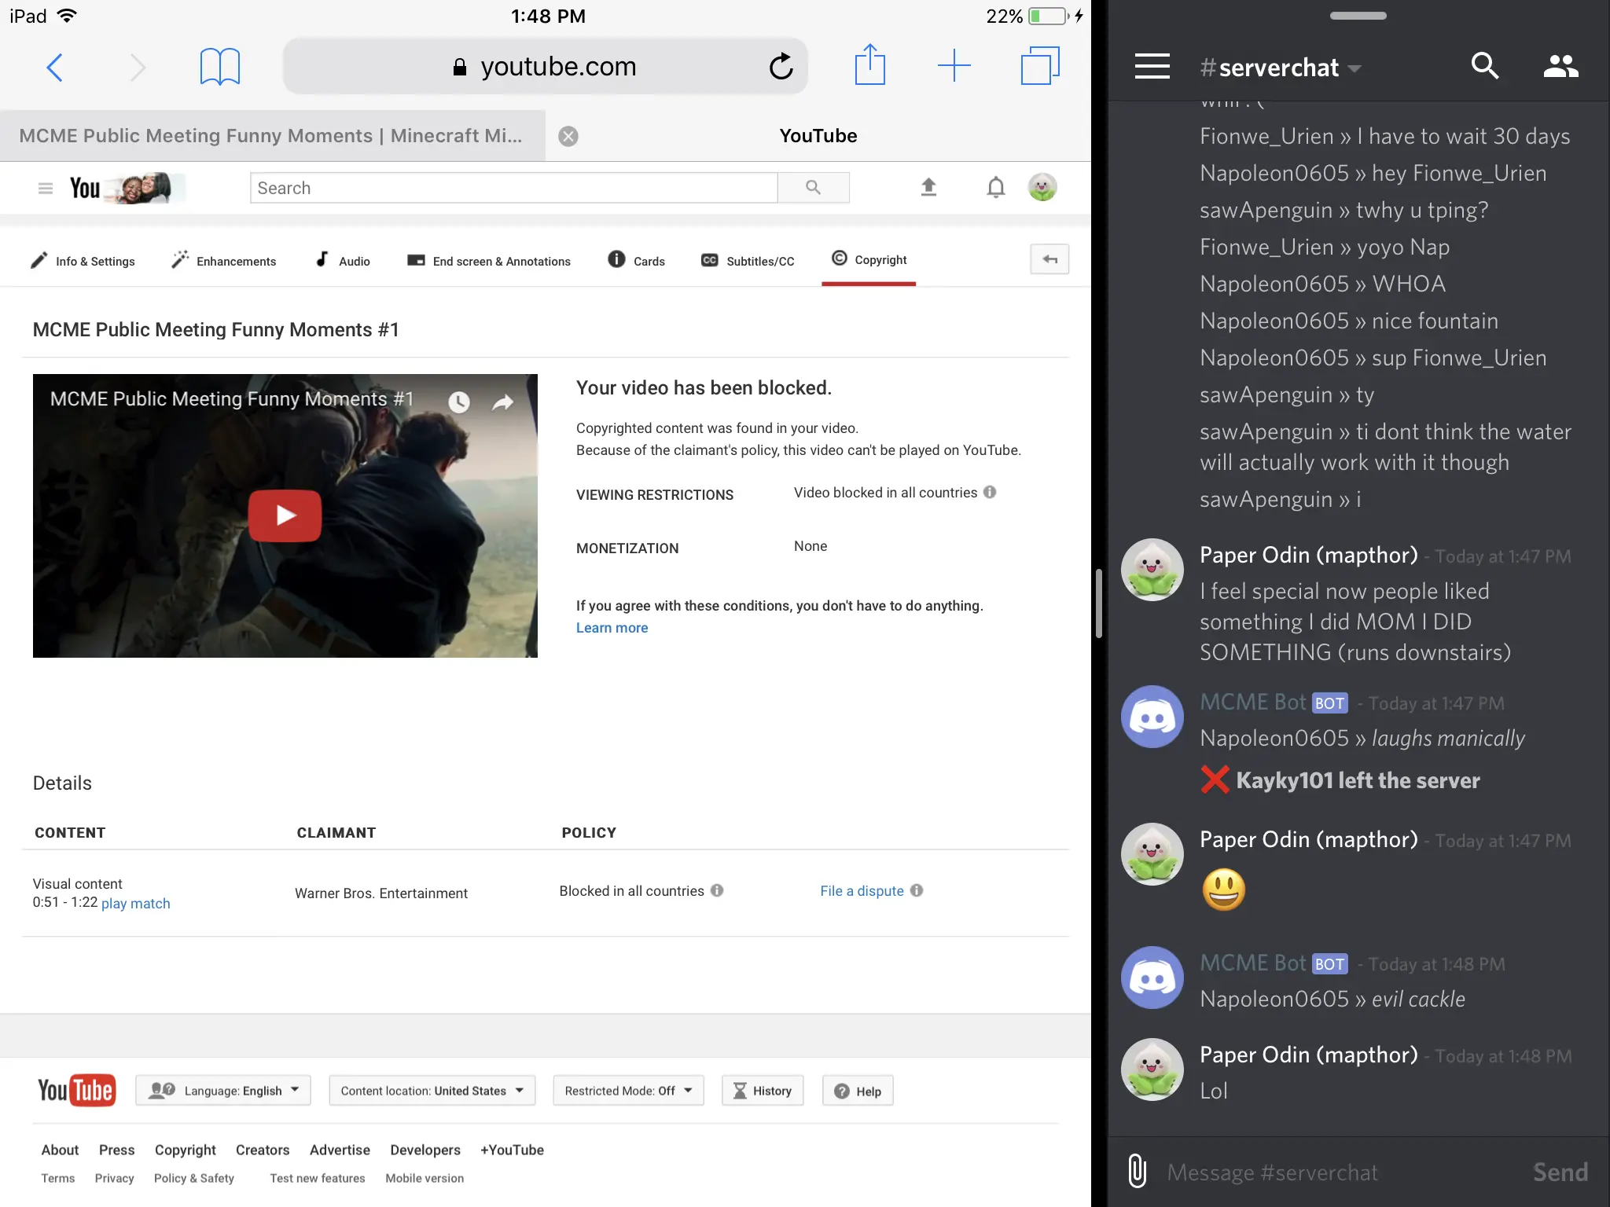Switch to End screen & Annotations tab

(488, 261)
